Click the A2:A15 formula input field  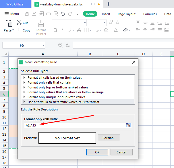click(x=75, y=125)
